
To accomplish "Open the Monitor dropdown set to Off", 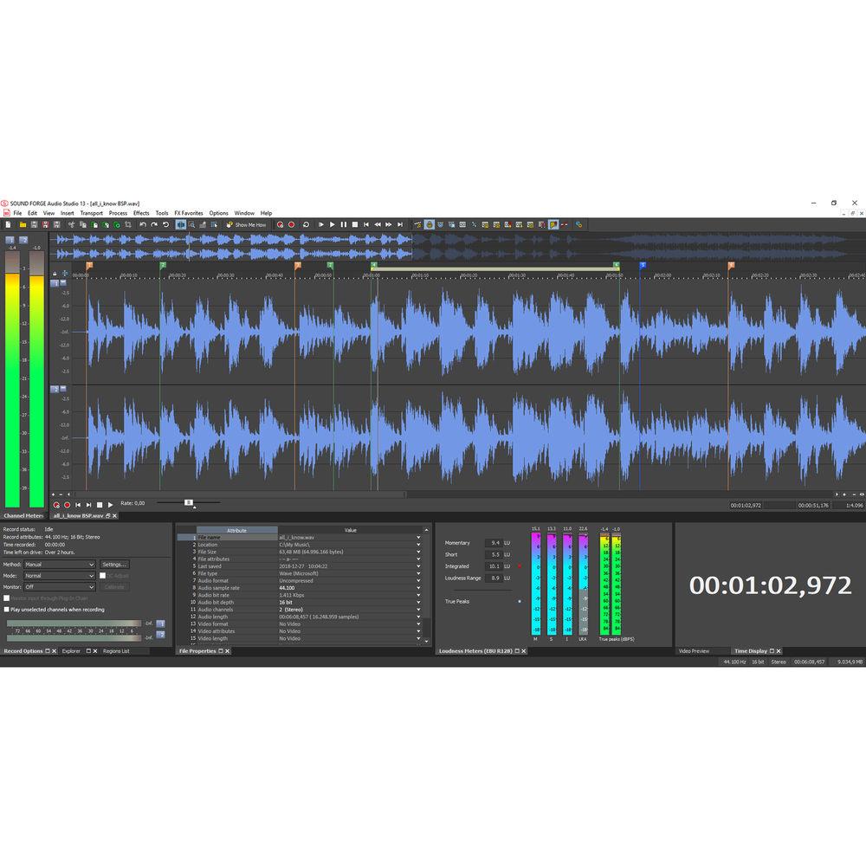I will [x=59, y=587].
